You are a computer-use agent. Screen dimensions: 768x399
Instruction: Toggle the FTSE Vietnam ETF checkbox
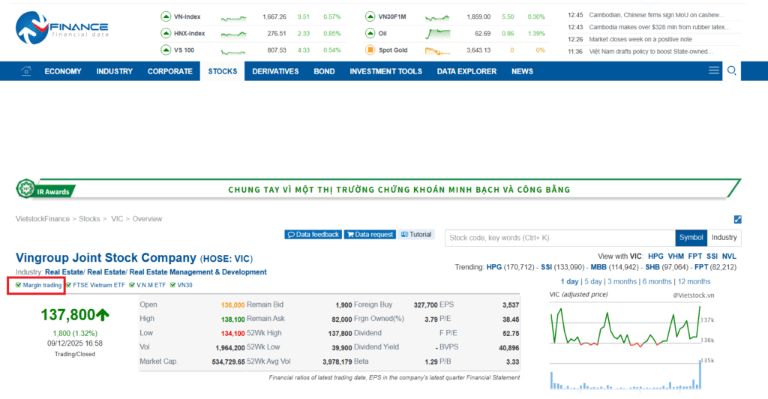[x=68, y=285]
